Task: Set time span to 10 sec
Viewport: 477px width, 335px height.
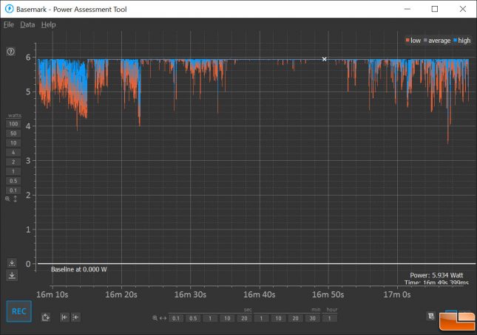Action: tap(227, 318)
